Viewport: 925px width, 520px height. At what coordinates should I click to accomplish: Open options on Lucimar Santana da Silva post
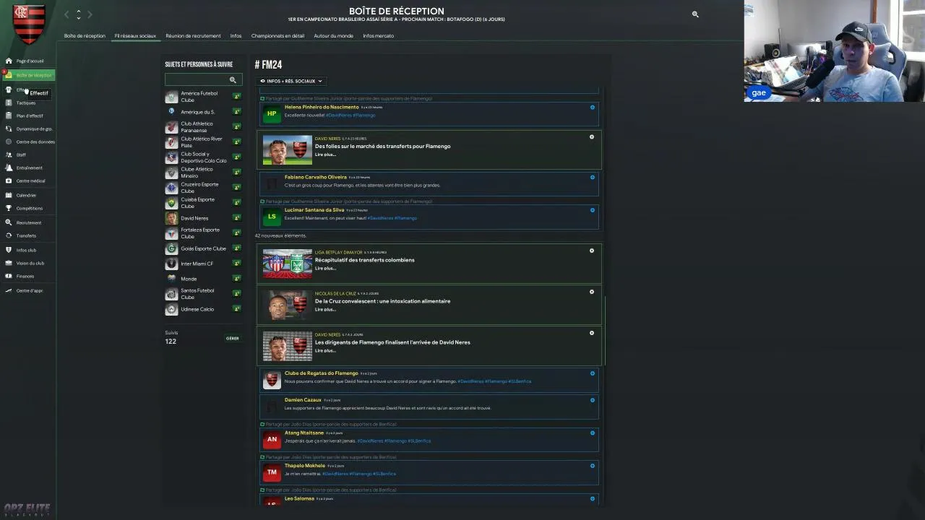tap(593, 210)
